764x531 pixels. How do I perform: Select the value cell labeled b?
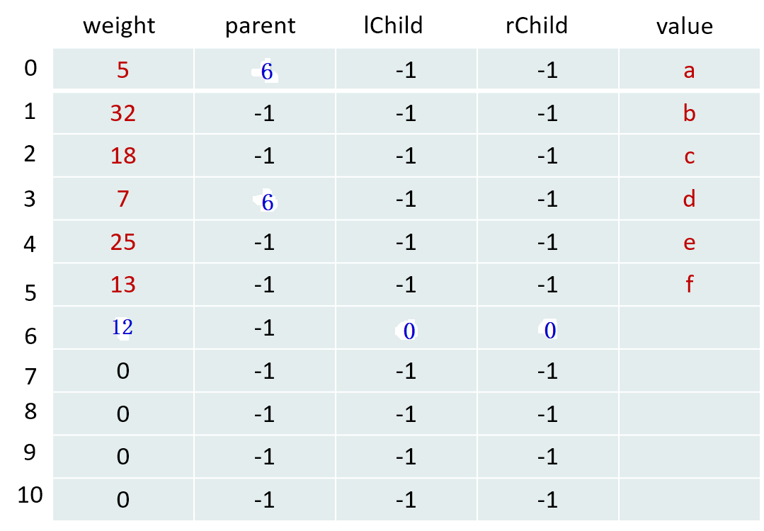pos(689,113)
